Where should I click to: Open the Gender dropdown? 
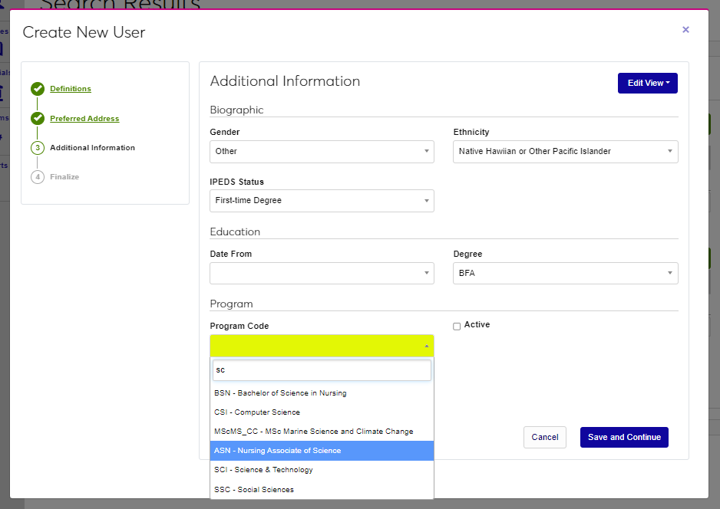322,152
